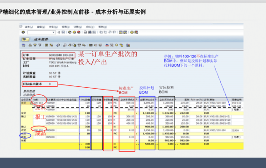Click the red Cancel icon
This screenshot has width=266, height=168.
(79, 32)
